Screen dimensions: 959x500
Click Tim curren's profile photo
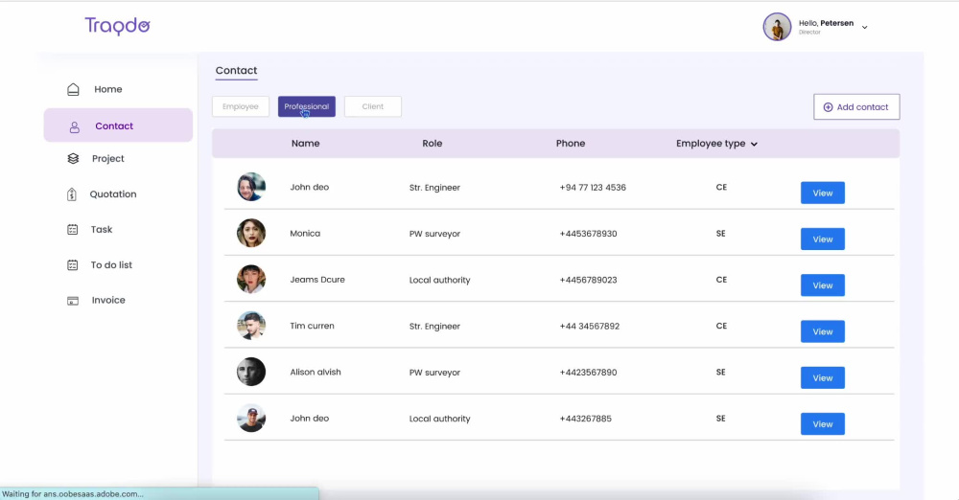click(x=251, y=326)
